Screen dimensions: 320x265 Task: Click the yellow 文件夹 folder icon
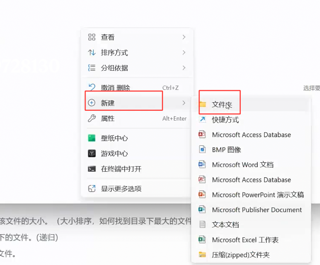pyautogui.click(x=203, y=104)
